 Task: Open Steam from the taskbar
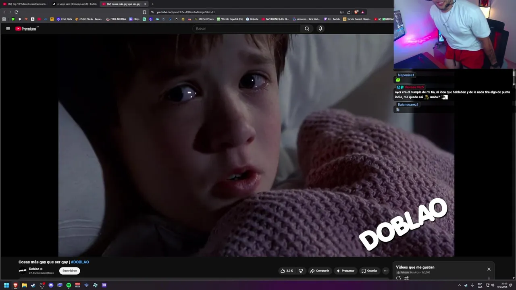33,285
